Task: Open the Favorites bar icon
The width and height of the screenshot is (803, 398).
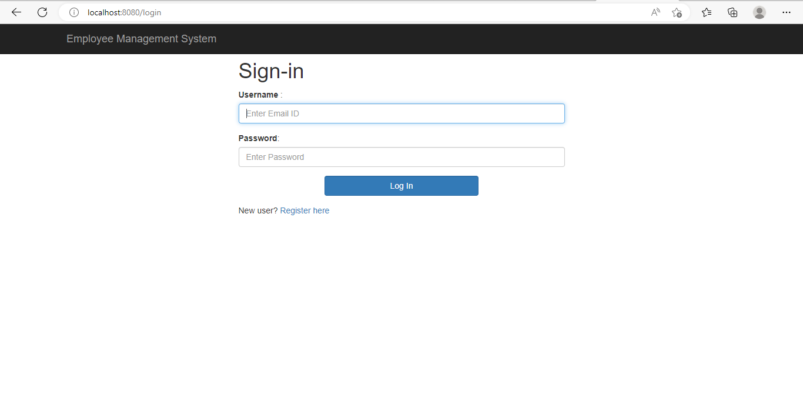Action: click(x=706, y=12)
